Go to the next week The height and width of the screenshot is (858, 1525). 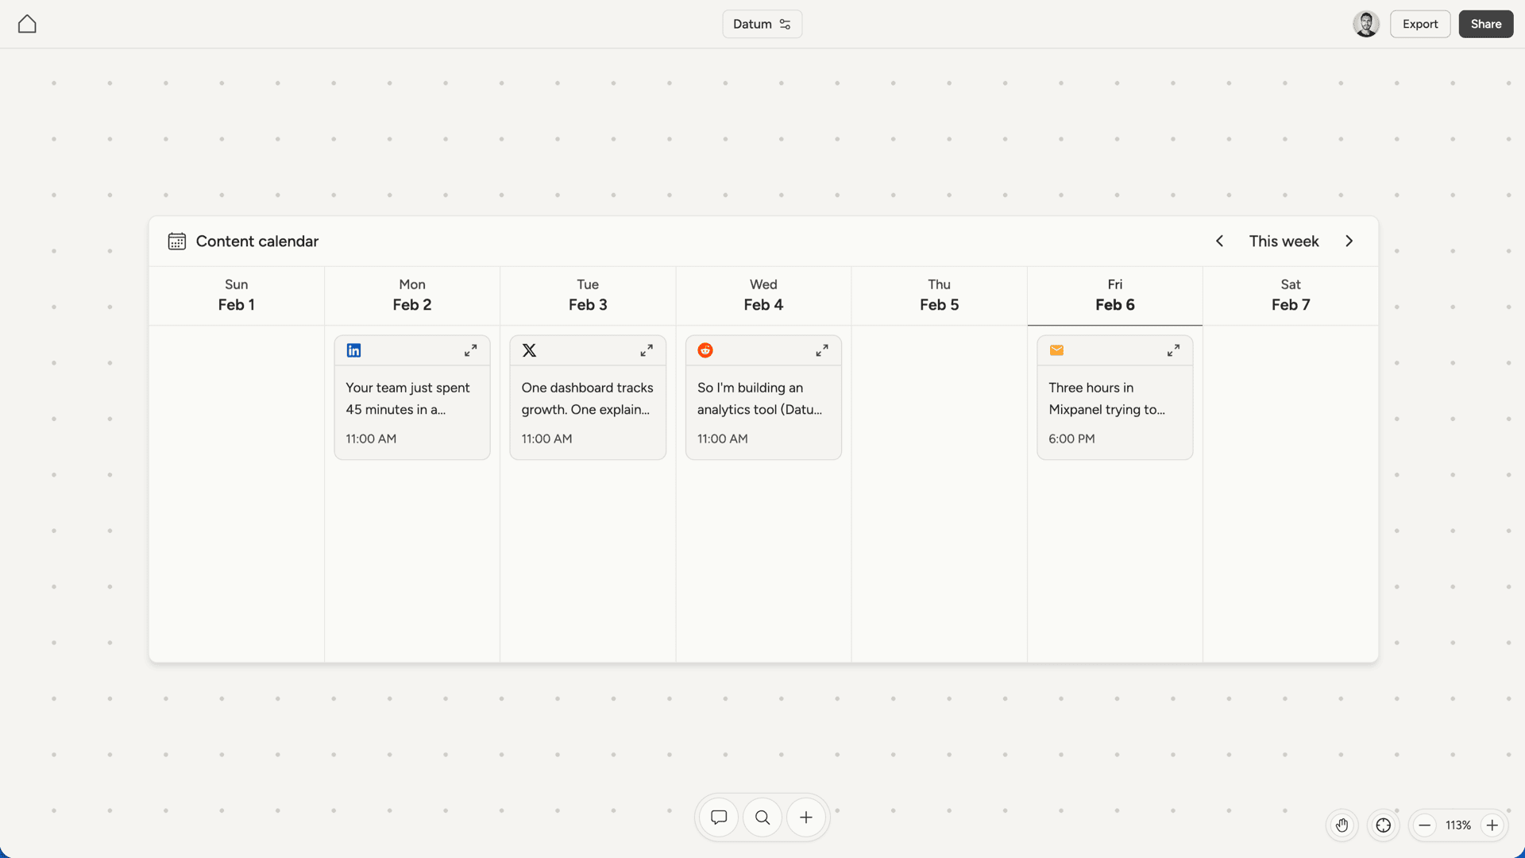pyautogui.click(x=1349, y=241)
